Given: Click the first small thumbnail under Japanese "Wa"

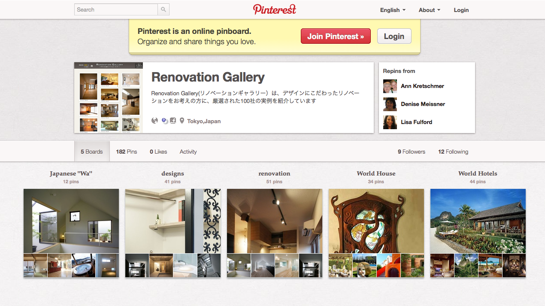Looking at the screenshot, I should pyautogui.click(x=35, y=265).
